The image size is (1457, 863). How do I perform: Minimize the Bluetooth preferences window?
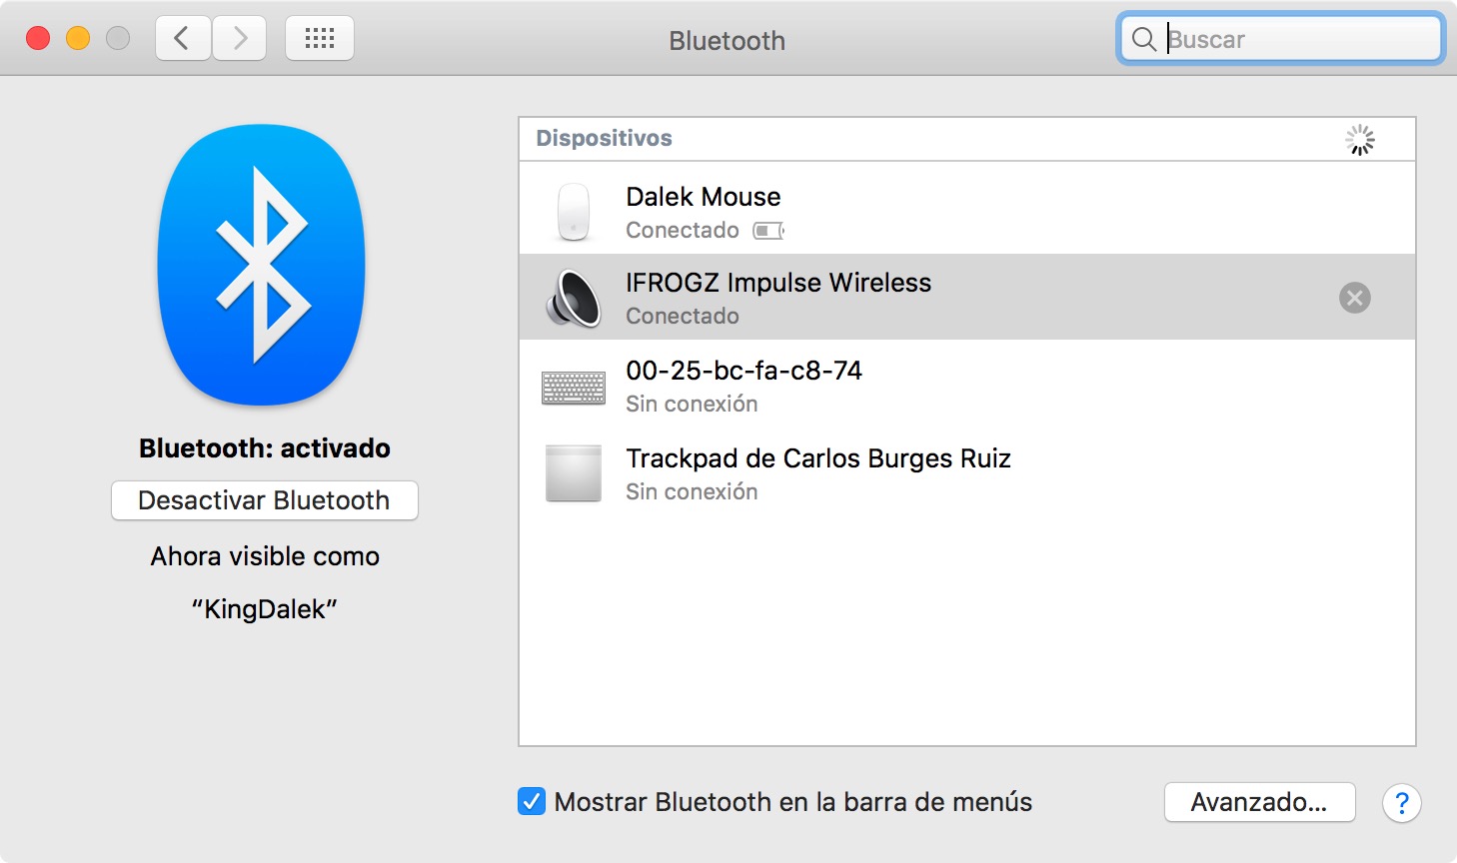(x=78, y=39)
